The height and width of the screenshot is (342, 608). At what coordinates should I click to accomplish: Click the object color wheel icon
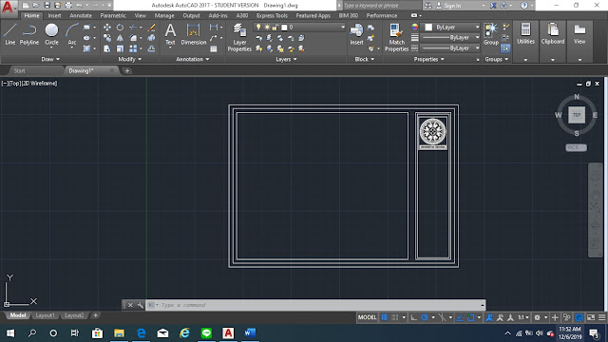point(415,28)
